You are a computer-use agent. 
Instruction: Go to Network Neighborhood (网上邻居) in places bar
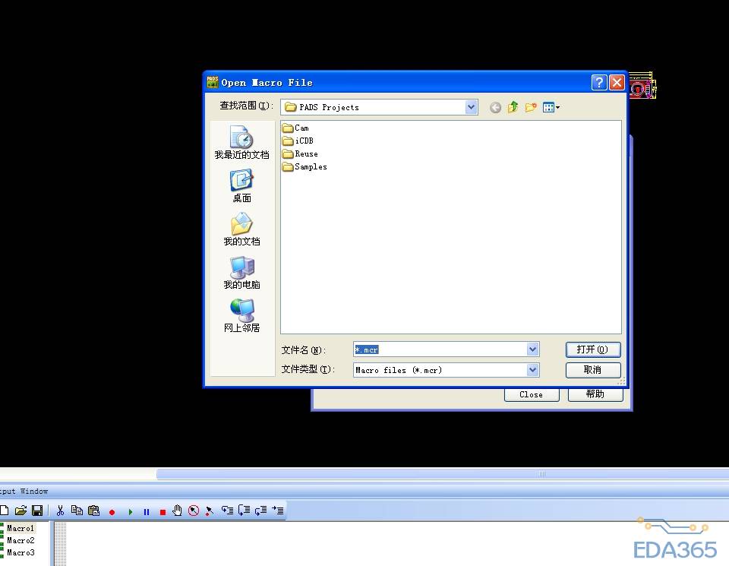pyautogui.click(x=241, y=316)
